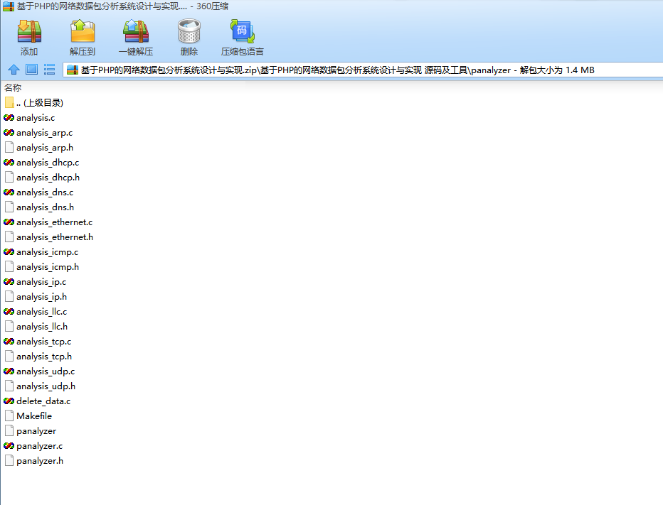The width and height of the screenshot is (663, 505).
Task: Switch to large icon view mode
Action: [32, 70]
